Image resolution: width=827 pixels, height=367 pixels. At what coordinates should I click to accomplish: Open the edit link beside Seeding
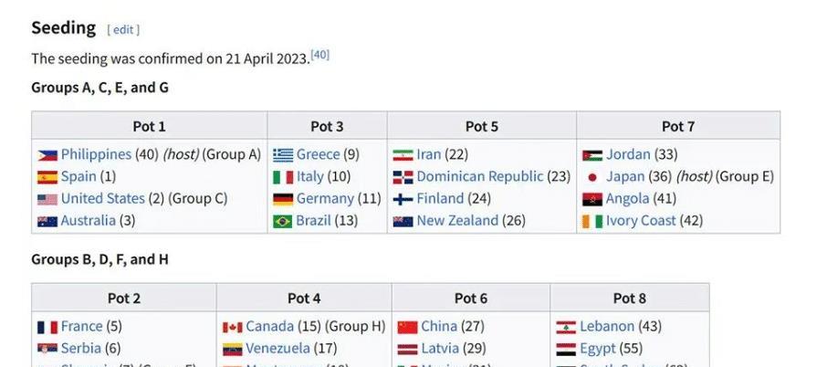tap(123, 30)
